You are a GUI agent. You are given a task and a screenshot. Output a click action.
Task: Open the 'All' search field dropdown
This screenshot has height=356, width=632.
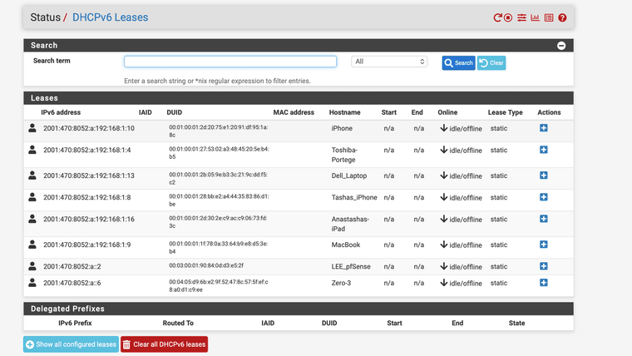[x=389, y=62]
